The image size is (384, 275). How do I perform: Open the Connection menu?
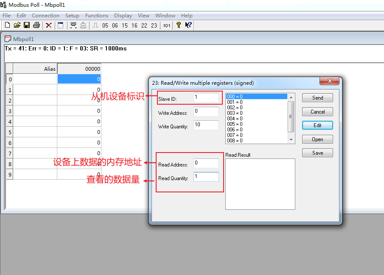tap(45, 15)
